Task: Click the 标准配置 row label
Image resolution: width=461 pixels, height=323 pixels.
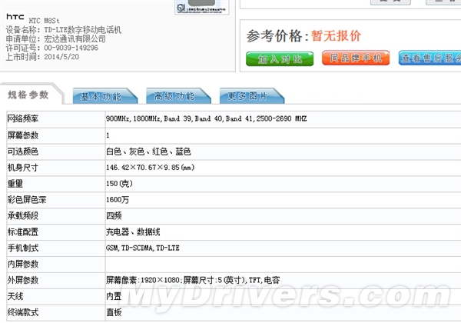Action: (23, 232)
